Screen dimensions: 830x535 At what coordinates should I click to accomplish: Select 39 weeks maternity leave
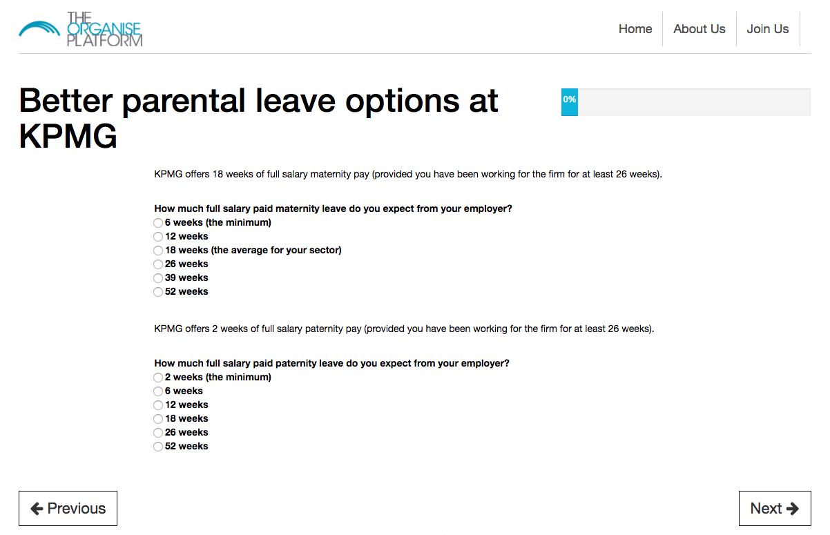pos(158,278)
